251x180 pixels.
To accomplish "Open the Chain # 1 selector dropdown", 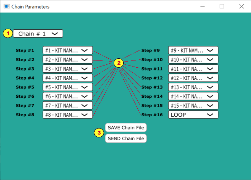I will coord(38,34).
